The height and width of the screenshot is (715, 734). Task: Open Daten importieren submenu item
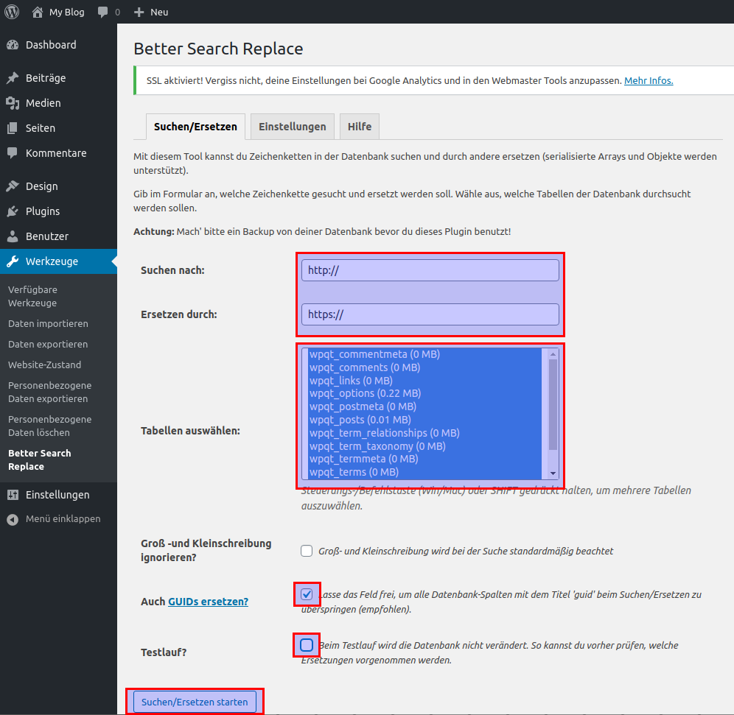48,323
